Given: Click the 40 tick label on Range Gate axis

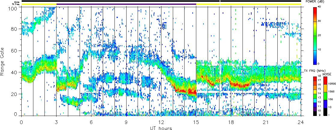Looking at the screenshot, I should (14, 72).
